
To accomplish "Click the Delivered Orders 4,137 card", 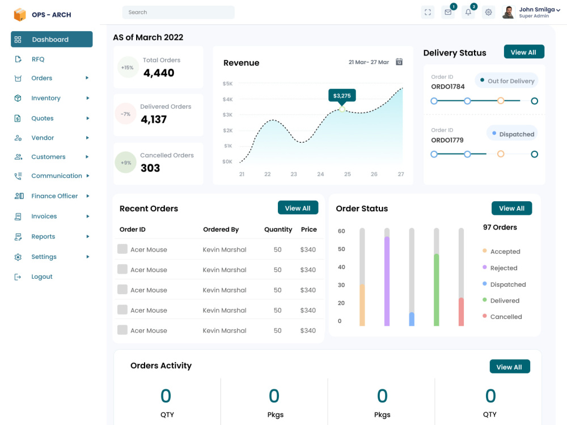I will 158,115.
